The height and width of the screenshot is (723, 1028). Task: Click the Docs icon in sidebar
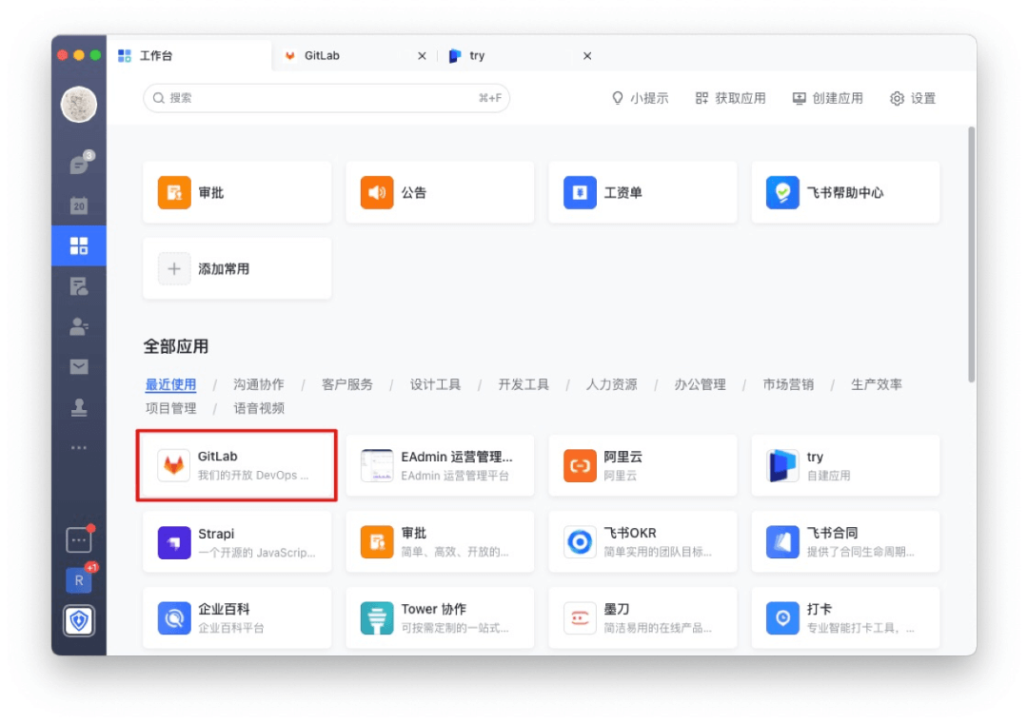[79, 285]
